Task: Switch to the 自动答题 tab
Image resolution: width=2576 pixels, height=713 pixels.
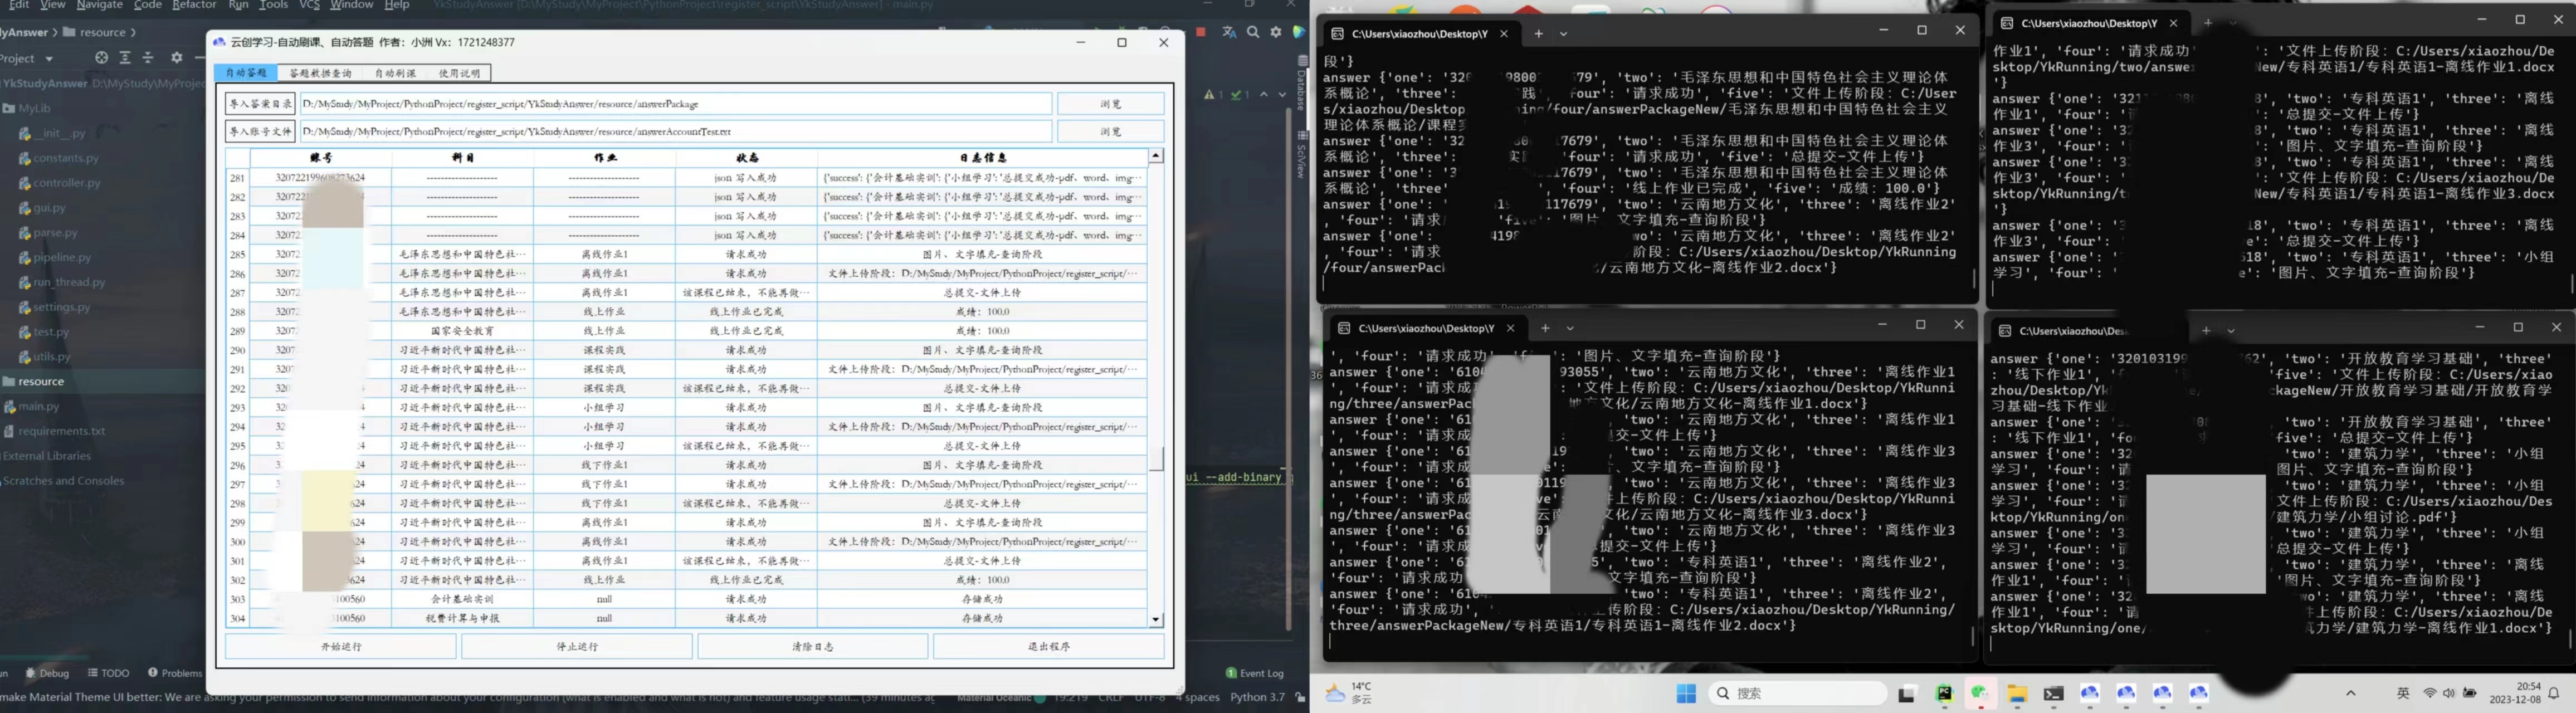Action: [x=246, y=73]
